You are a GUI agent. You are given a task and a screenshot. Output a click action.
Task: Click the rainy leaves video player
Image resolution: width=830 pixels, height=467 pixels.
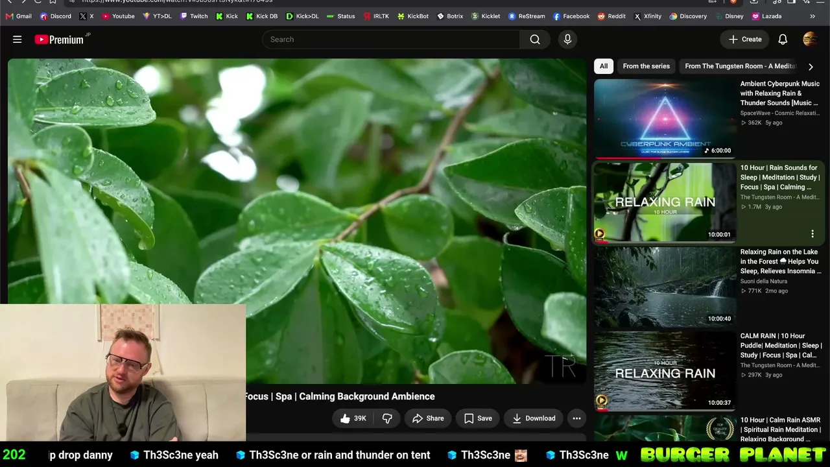coord(297,221)
